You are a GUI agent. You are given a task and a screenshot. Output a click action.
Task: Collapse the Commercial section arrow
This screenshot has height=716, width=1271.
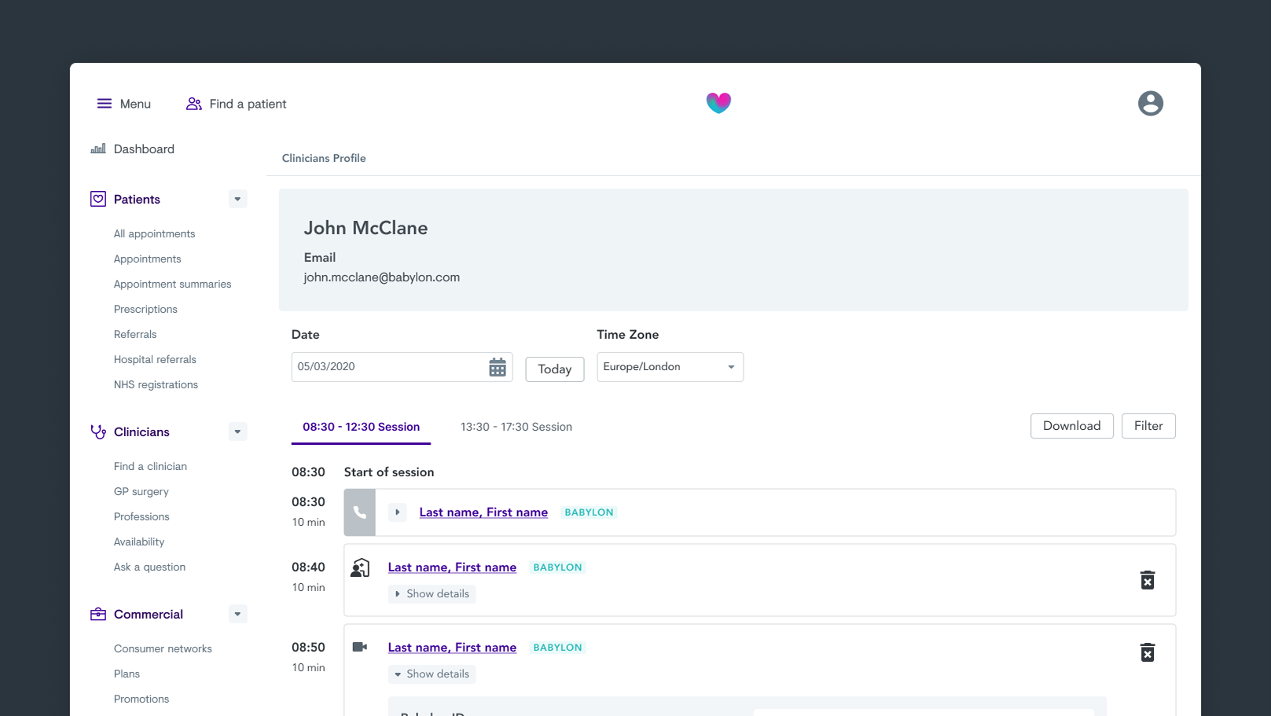237,614
